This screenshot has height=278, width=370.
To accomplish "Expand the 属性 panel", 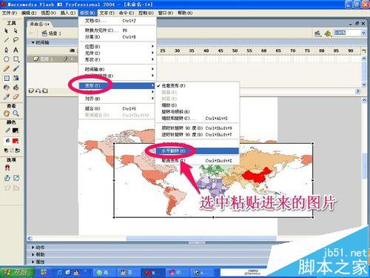I will 33,262.
